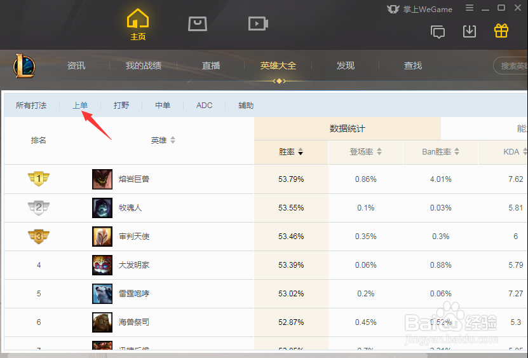Open the hamburger menu icon
528x358 pixels.
point(470,8)
